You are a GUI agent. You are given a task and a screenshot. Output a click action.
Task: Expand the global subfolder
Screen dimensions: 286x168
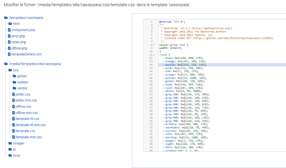click(22, 76)
